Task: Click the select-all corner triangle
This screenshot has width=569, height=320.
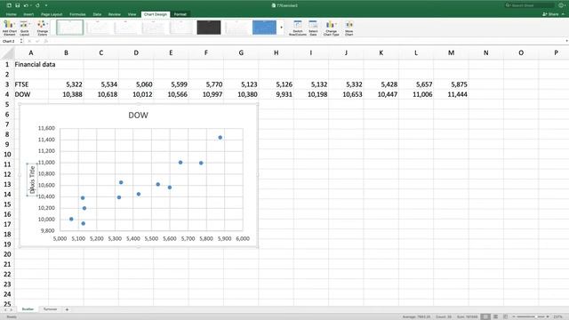Action: click(x=7, y=53)
